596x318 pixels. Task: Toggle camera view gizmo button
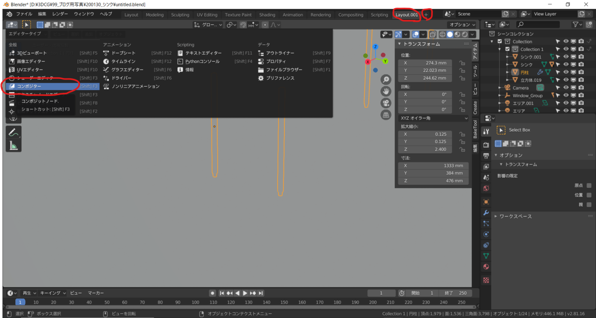(x=385, y=104)
